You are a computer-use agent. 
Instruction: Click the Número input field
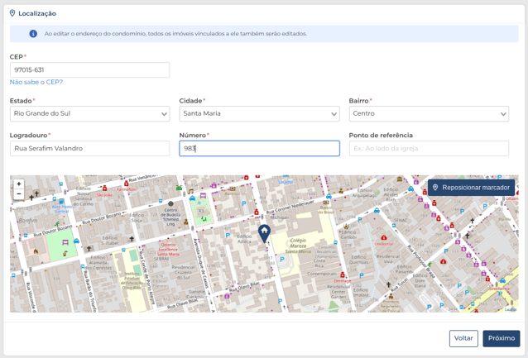(x=259, y=149)
